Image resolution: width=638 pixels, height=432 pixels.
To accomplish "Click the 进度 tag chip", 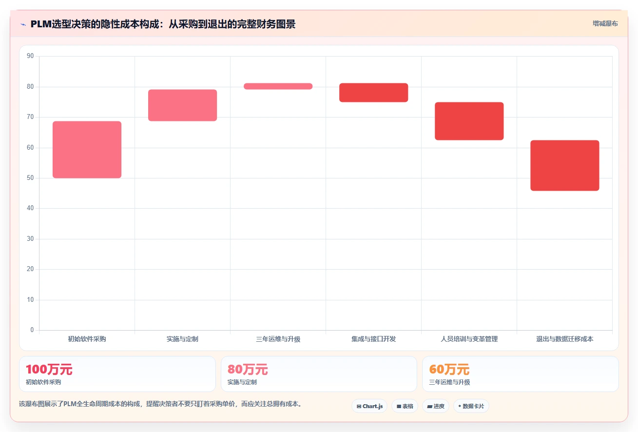I will coord(435,406).
